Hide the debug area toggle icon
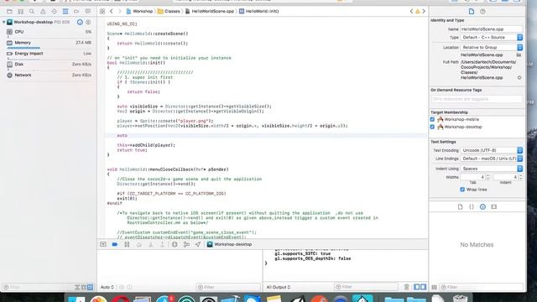Screen dimensions: 537x302 click(103, 244)
